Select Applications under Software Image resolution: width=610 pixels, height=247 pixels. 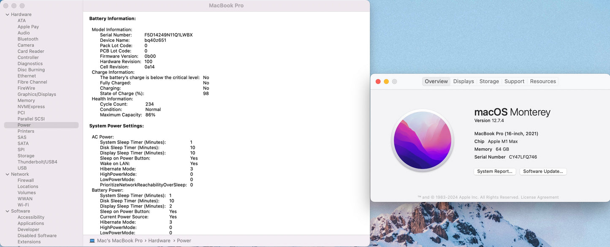click(x=31, y=223)
